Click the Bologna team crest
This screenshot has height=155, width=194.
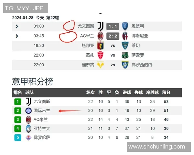pyautogui.click(x=125, y=36)
